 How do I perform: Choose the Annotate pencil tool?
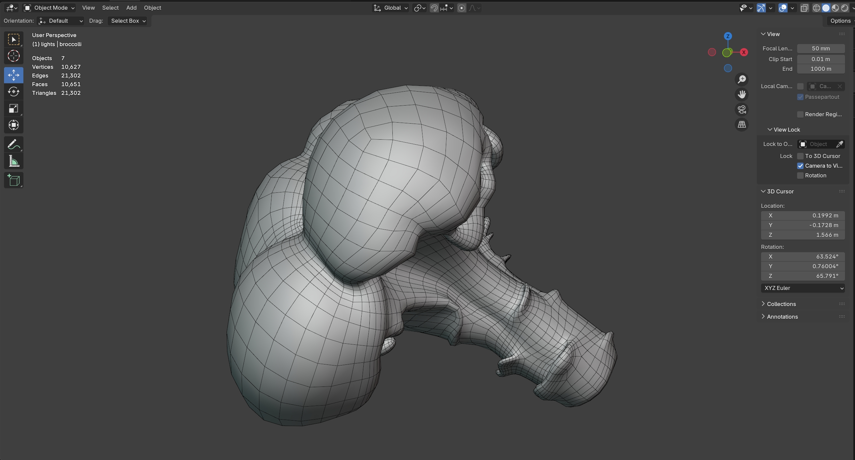[13, 145]
